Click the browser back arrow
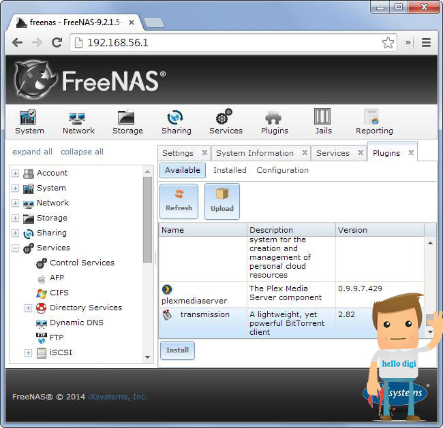 coord(18,43)
